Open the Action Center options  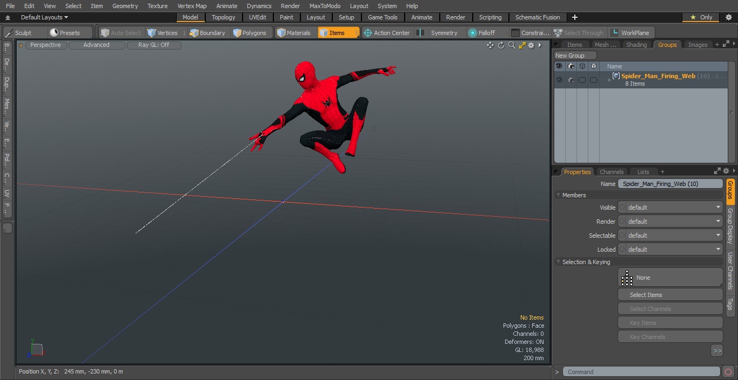tap(387, 33)
